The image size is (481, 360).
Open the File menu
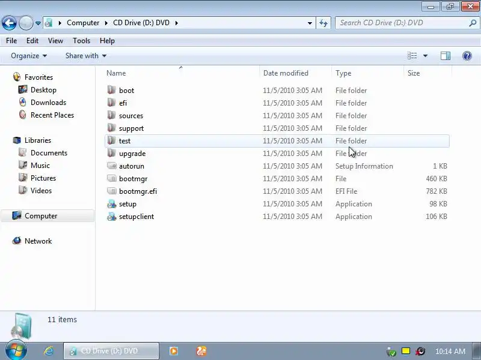(11, 41)
